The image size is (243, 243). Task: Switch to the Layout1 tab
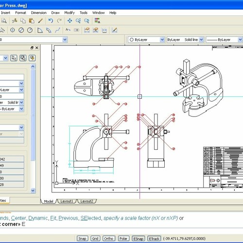click(x=67, y=201)
